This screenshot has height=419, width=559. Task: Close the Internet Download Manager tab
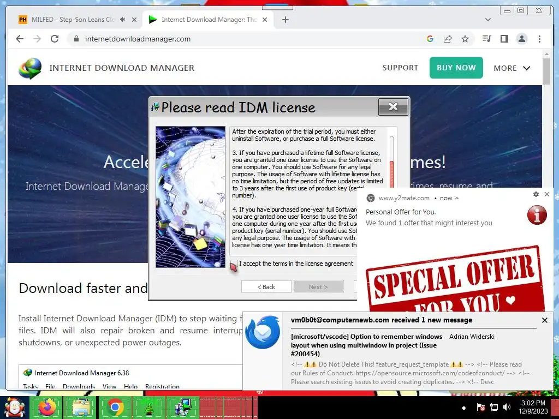(265, 20)
